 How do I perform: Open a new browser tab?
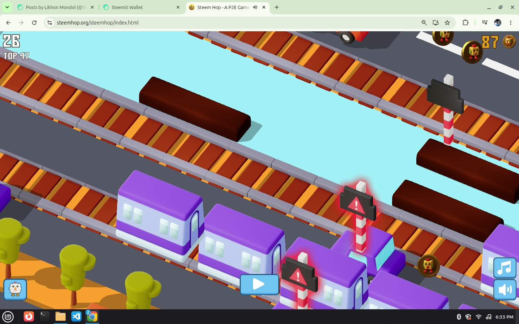277,7
